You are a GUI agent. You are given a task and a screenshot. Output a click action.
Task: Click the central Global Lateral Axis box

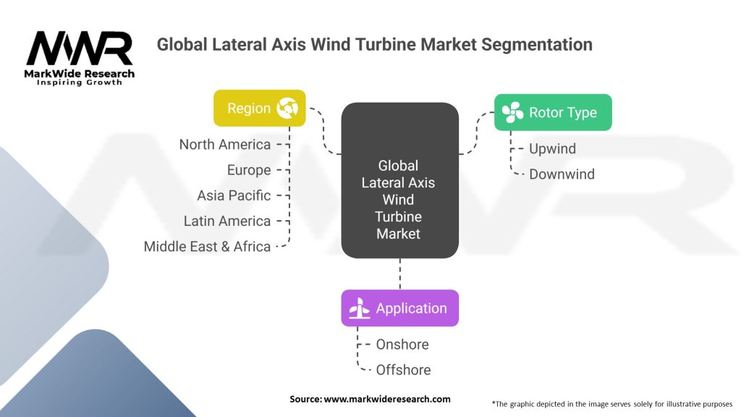tap(399, 181)
